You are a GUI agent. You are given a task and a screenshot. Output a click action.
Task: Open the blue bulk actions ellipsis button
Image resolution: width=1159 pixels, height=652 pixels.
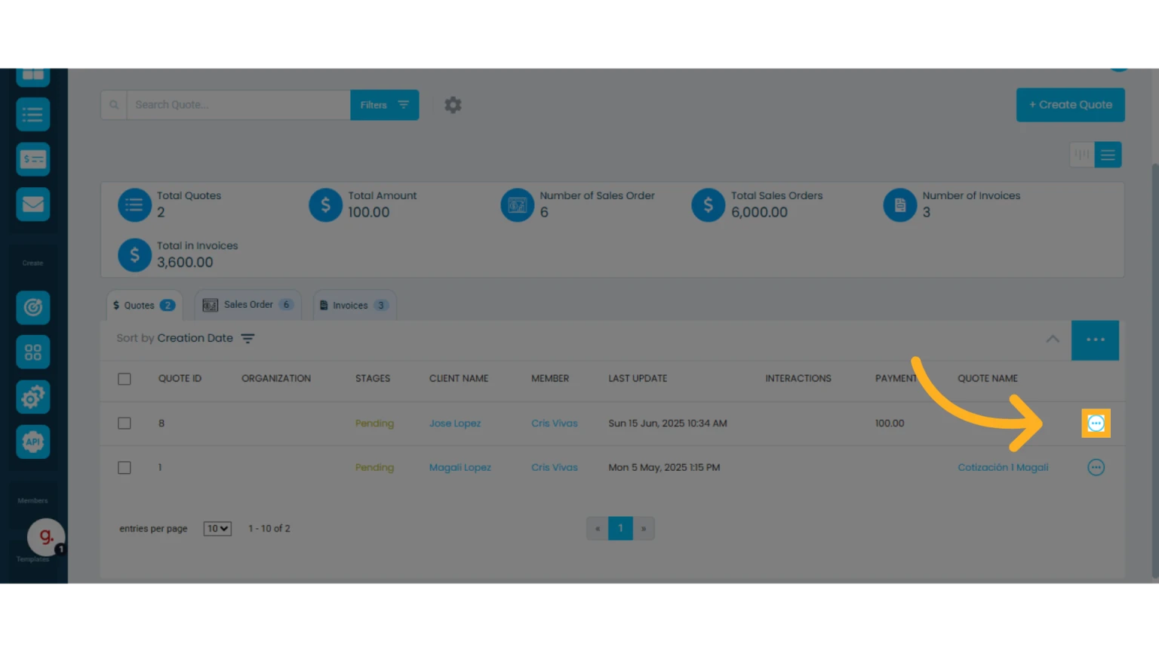tap(1095, 340)
